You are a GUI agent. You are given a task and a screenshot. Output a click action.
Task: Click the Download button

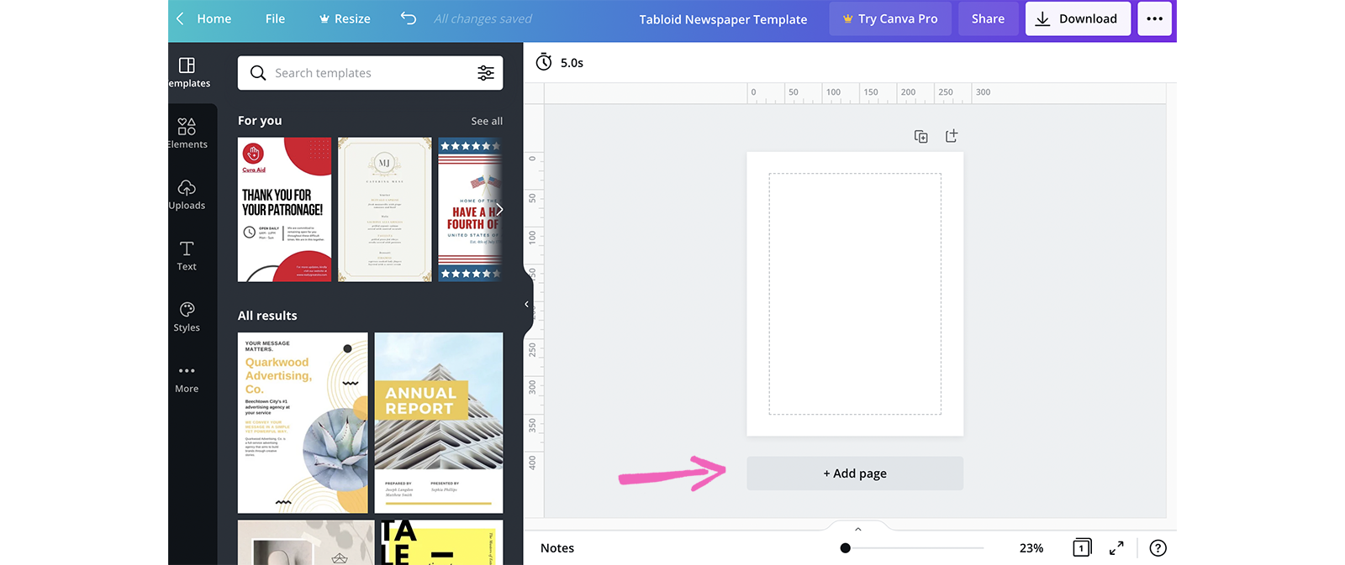(1077, 18)
